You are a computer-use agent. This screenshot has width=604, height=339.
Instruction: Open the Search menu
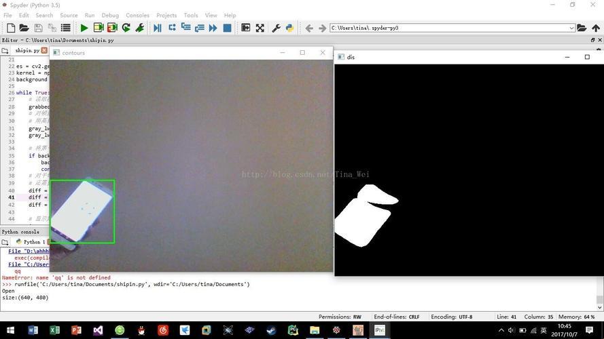(x=44, y=16)
